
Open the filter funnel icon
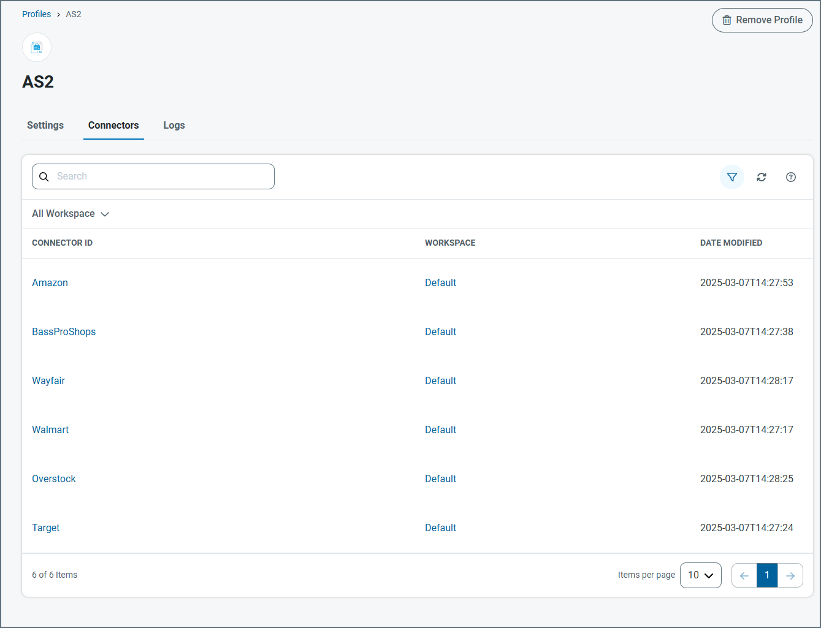point(731,177)
